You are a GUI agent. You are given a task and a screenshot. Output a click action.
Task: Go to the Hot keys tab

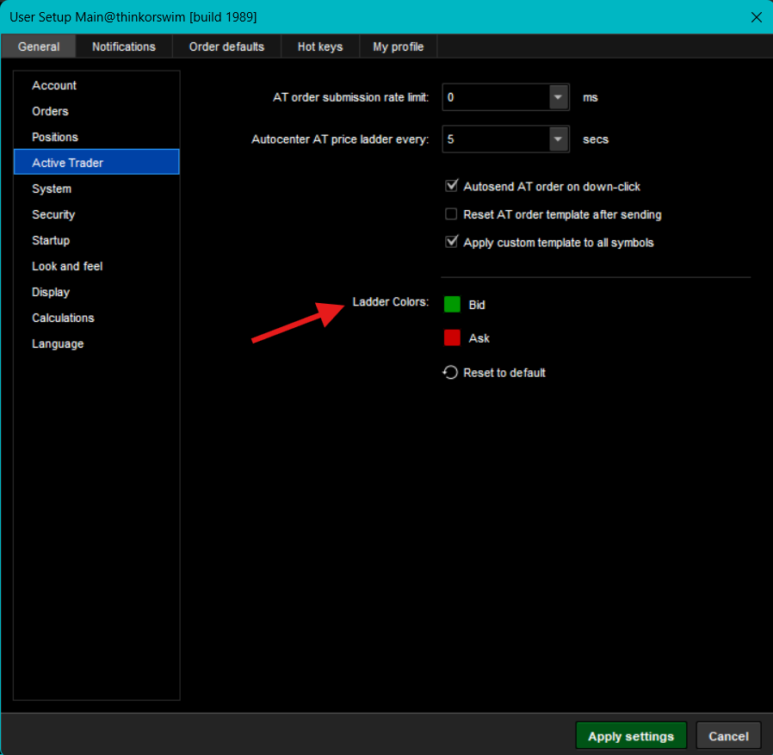pos(320,46)
